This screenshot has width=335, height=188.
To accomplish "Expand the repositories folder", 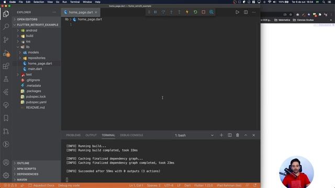I will click(x=37, y=58).
